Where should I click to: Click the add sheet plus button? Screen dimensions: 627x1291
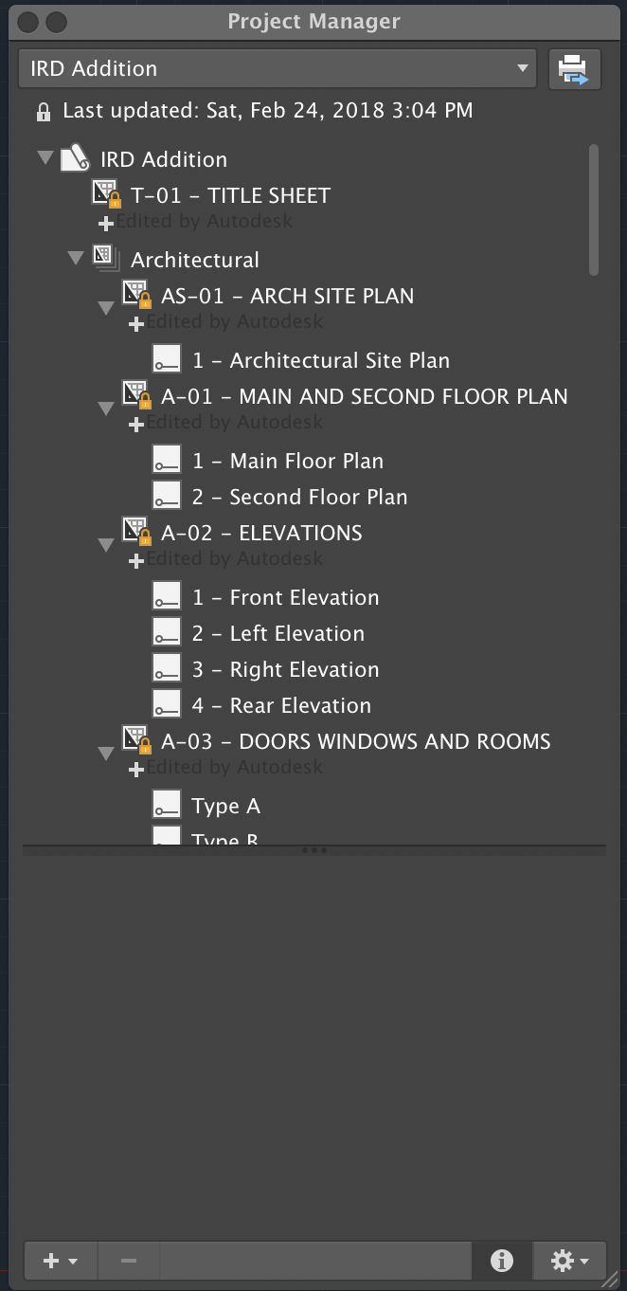pos(50,1261)
